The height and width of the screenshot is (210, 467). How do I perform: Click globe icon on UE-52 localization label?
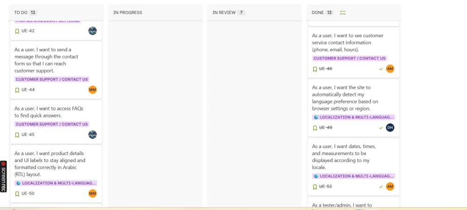(316, 176)
